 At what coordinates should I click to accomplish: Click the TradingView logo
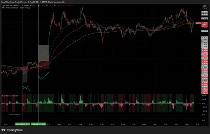click(x=12, y=130)
